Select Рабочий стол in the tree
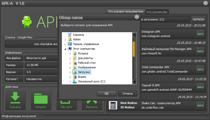This screenshot has width=210, height=120. [x=87, y=63]
